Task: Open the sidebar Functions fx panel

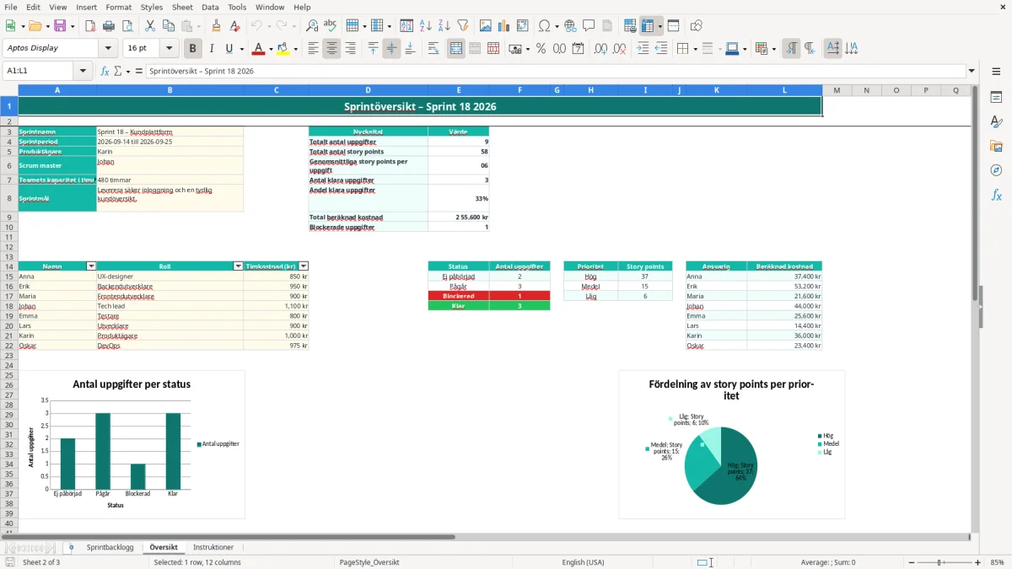Action: [x=996, y=195]
